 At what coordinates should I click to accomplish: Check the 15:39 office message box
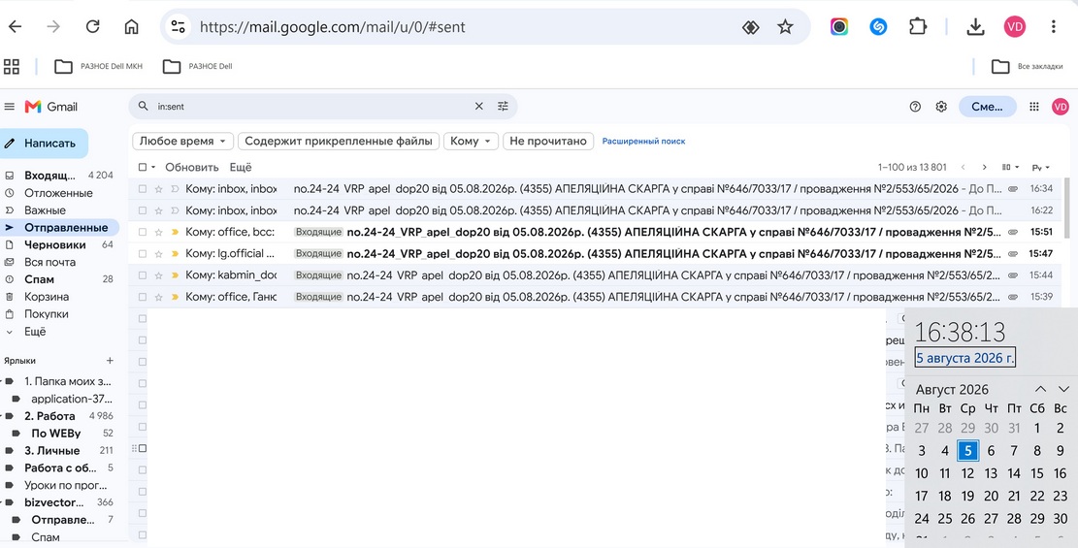click(x=143, y=297)
